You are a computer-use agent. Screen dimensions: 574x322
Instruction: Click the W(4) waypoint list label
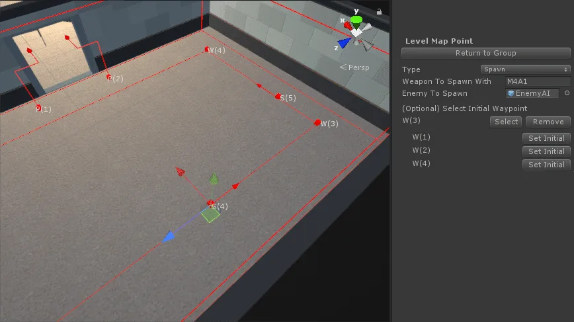[421, 163]
